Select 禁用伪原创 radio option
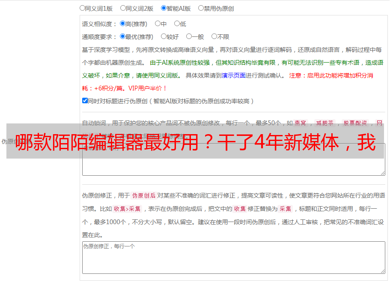 [x=201, y=8]
